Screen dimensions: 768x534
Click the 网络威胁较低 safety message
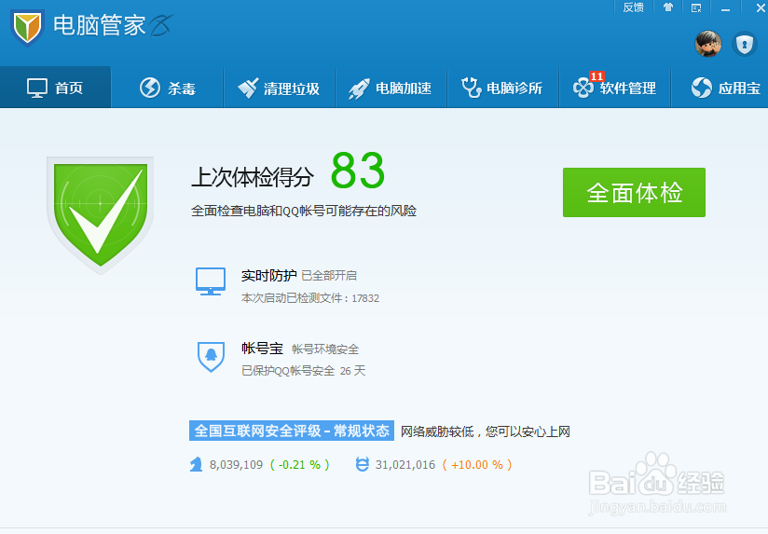[486, 431]
